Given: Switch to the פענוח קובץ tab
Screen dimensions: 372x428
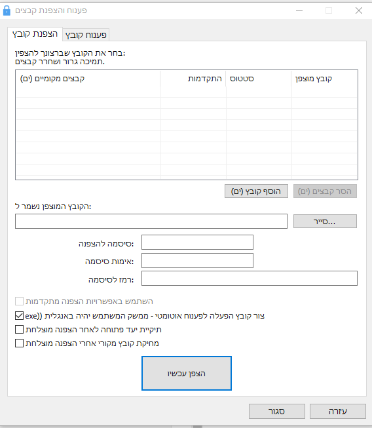Looking at the screenshot, I should [x=86, y=35].
